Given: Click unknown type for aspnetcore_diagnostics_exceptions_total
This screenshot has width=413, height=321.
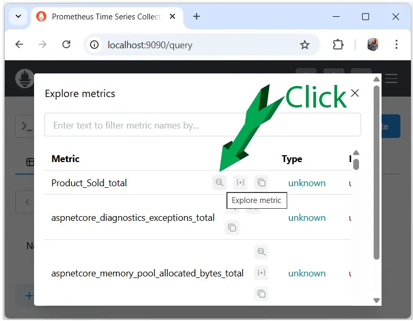Looking at the screenshot, I should (x=307, y=218).
